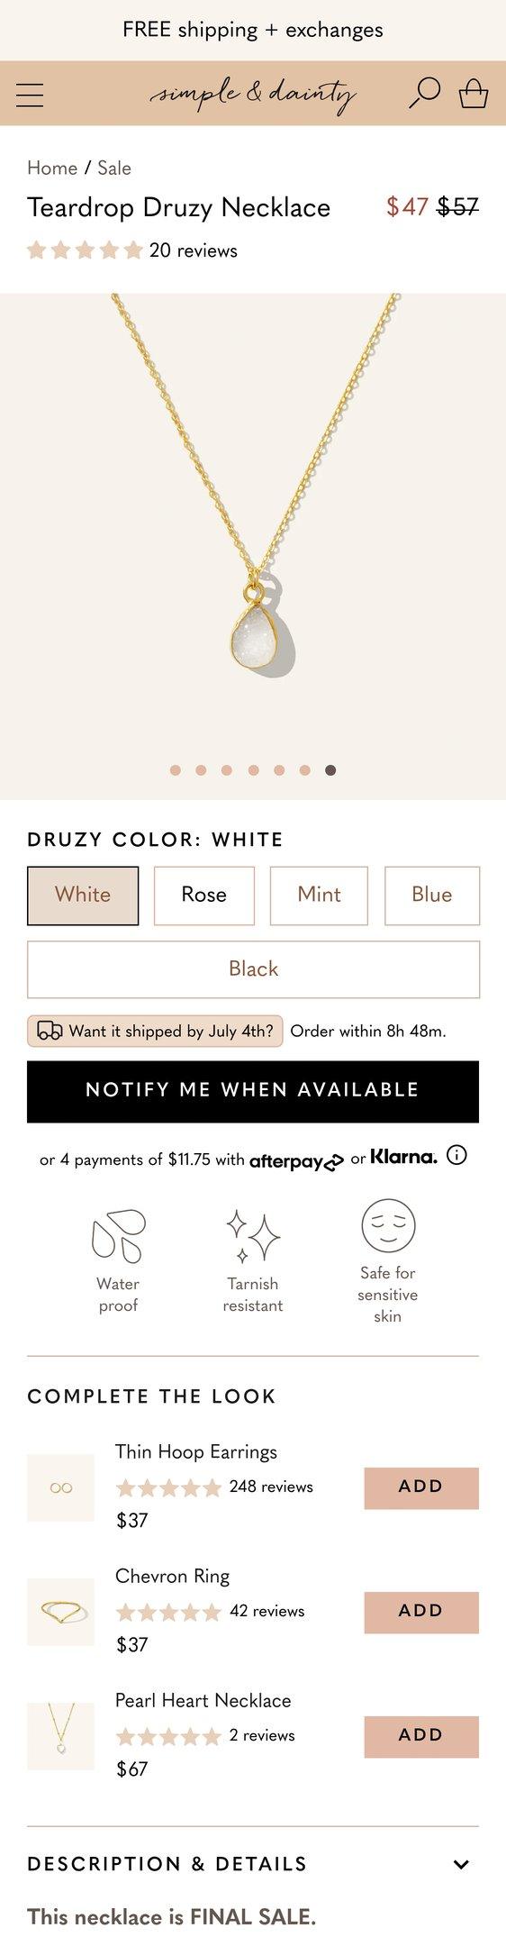Click the sensitive skin face icon

(388, 1225)
